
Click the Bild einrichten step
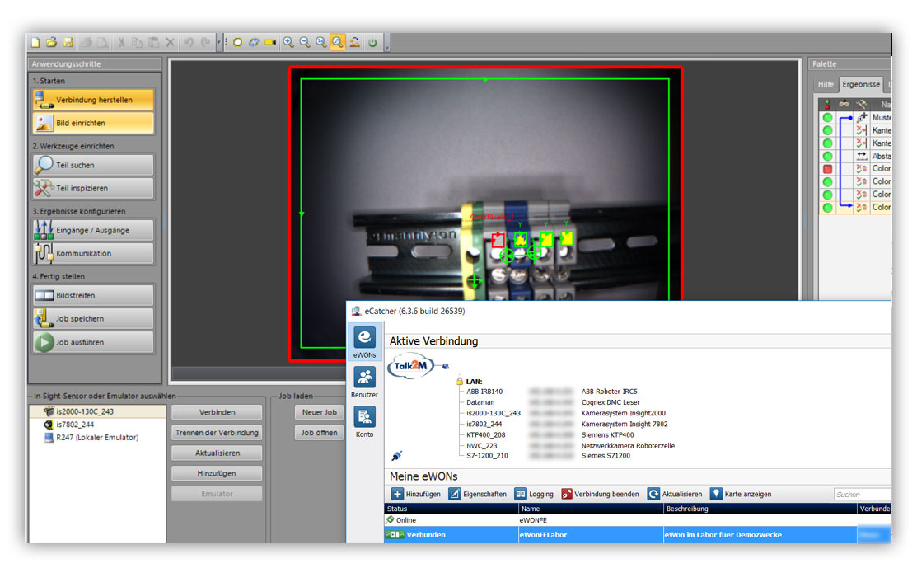click(94, 123)
